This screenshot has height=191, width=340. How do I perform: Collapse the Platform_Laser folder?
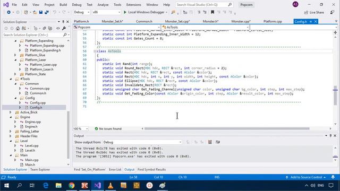[x=15, y=60]
